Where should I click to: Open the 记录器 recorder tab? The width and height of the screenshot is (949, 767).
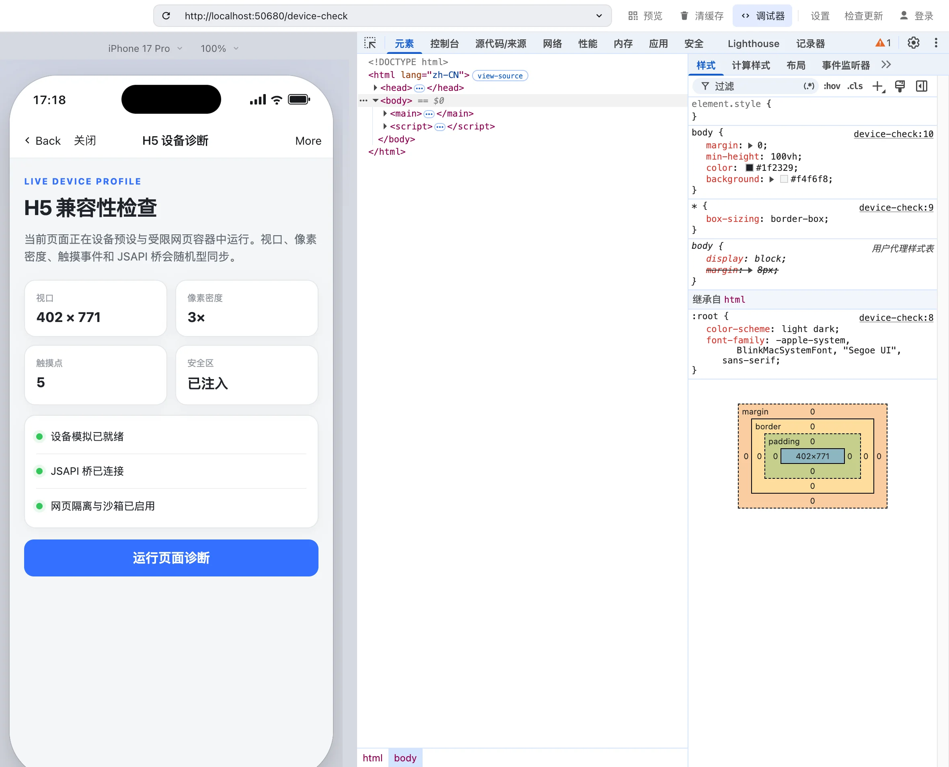tap(810, 44)
